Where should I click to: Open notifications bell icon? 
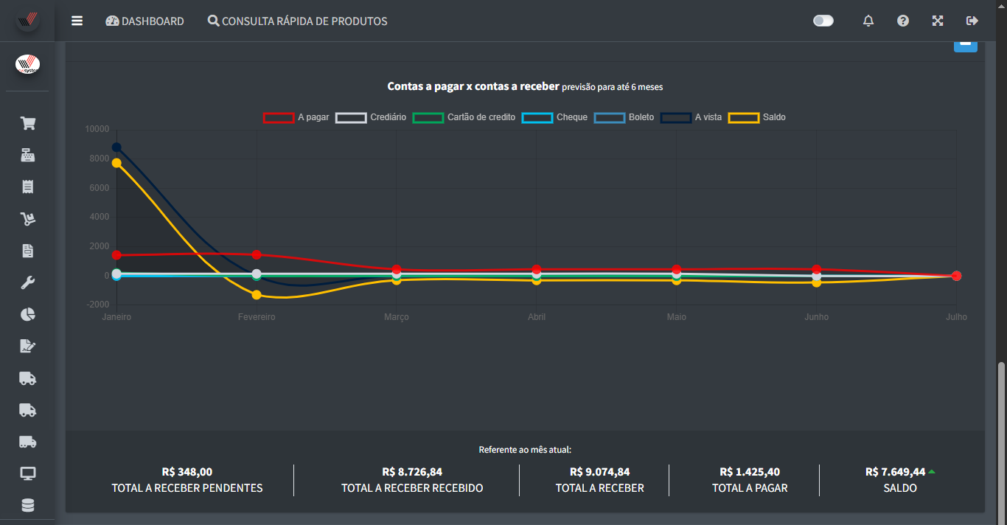pos(868,21)
